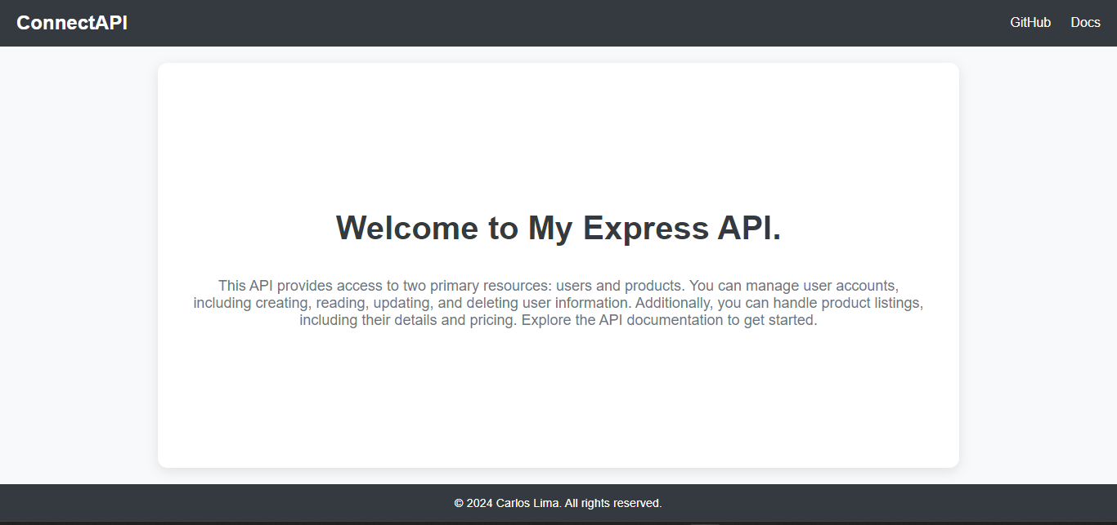This screenshot has width=1117, height=525.
Task: Click the year 2024 in footer
Action: 480,503
